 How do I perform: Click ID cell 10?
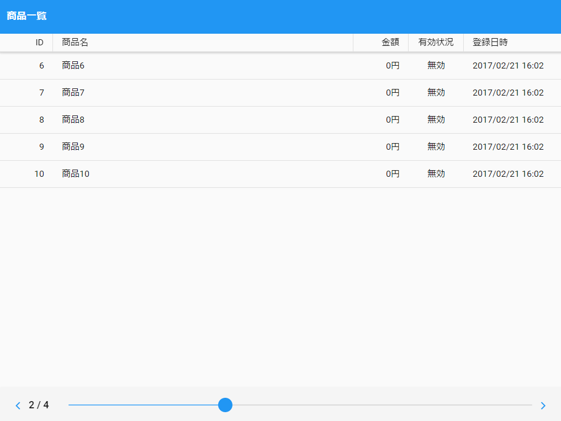tap(39, 173)
